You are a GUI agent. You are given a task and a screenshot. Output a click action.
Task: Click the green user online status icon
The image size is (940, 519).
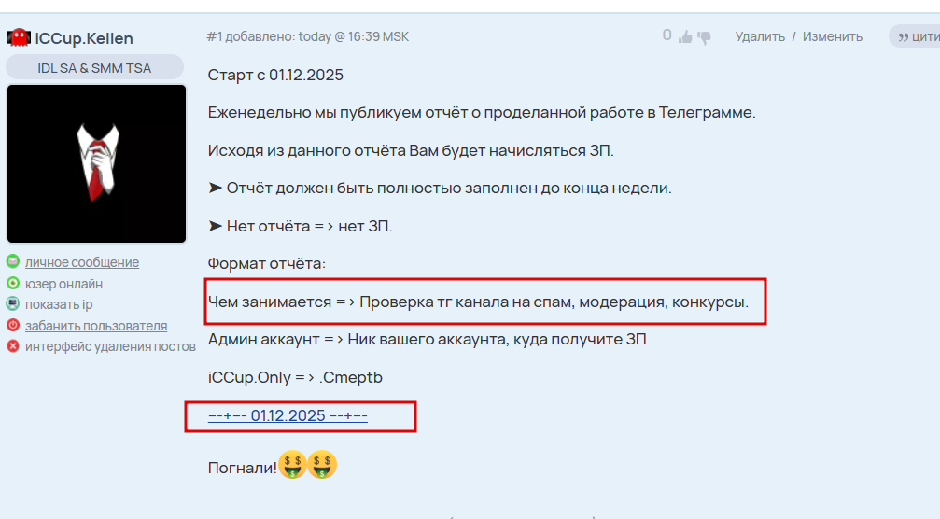(x=12, y=283)
